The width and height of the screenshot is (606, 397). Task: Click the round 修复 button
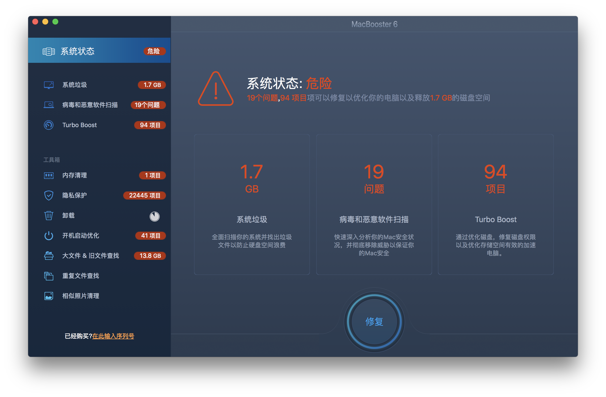(374, 322)
